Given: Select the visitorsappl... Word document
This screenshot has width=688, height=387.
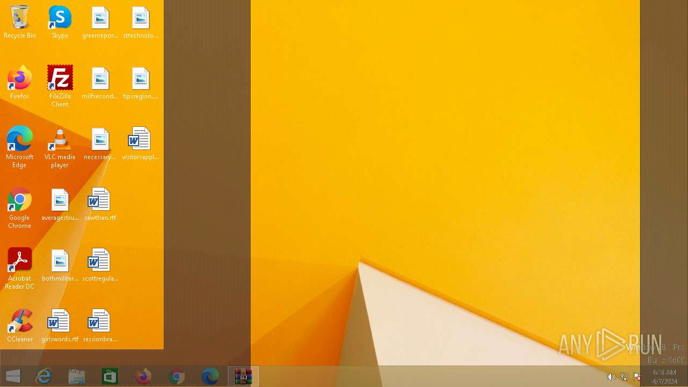Looking at the screenshot, I should 140,144.
